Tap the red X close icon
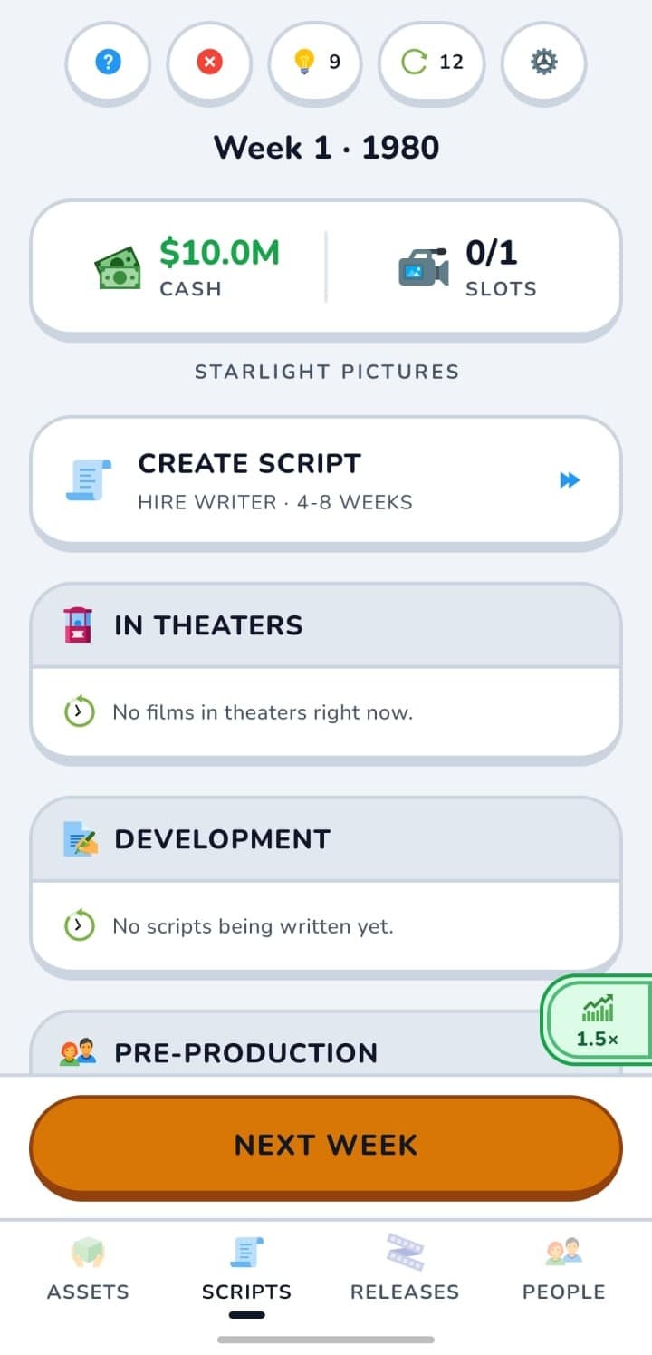Image resolution: width=652 pixels, height=1355 pixels. tap(209, 63)
